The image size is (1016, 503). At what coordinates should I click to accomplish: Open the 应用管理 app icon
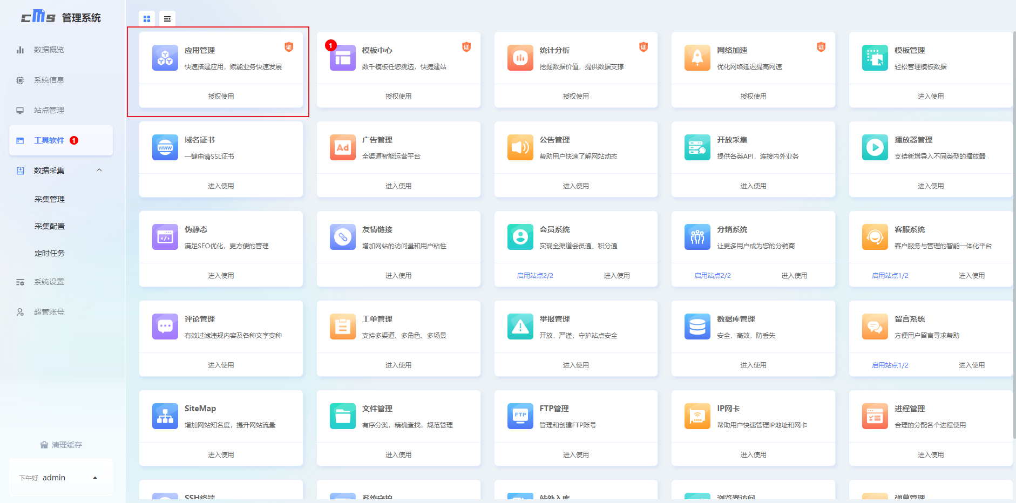[165, 58]
